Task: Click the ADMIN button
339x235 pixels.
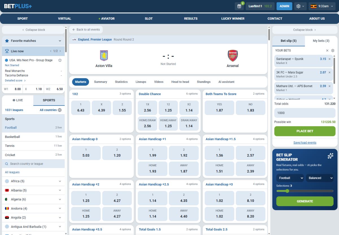Action: [x=284, y=6]
